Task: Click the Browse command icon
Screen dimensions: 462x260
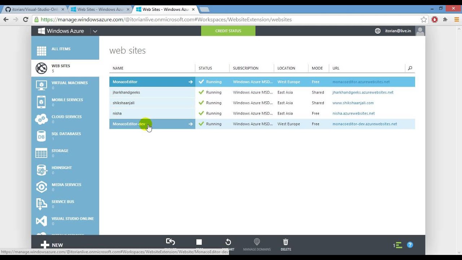Action: (x=170, y=242)
